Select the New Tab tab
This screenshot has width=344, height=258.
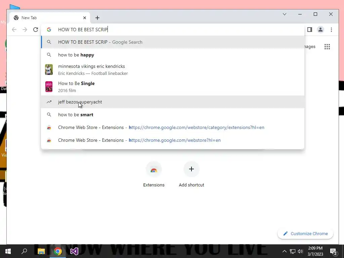coord(50,18)
